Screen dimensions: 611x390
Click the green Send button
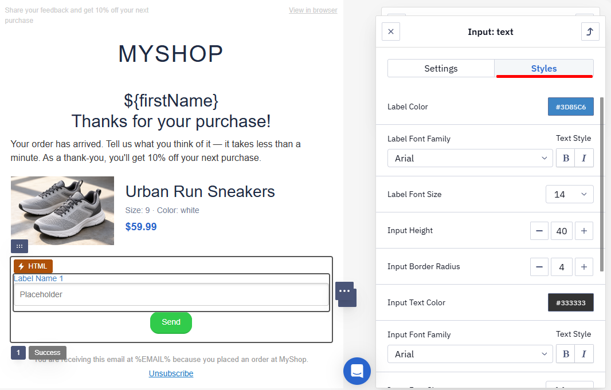171,322
